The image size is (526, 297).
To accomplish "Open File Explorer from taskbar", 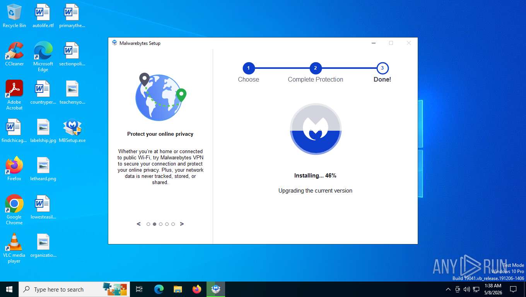I will [178, 289].
